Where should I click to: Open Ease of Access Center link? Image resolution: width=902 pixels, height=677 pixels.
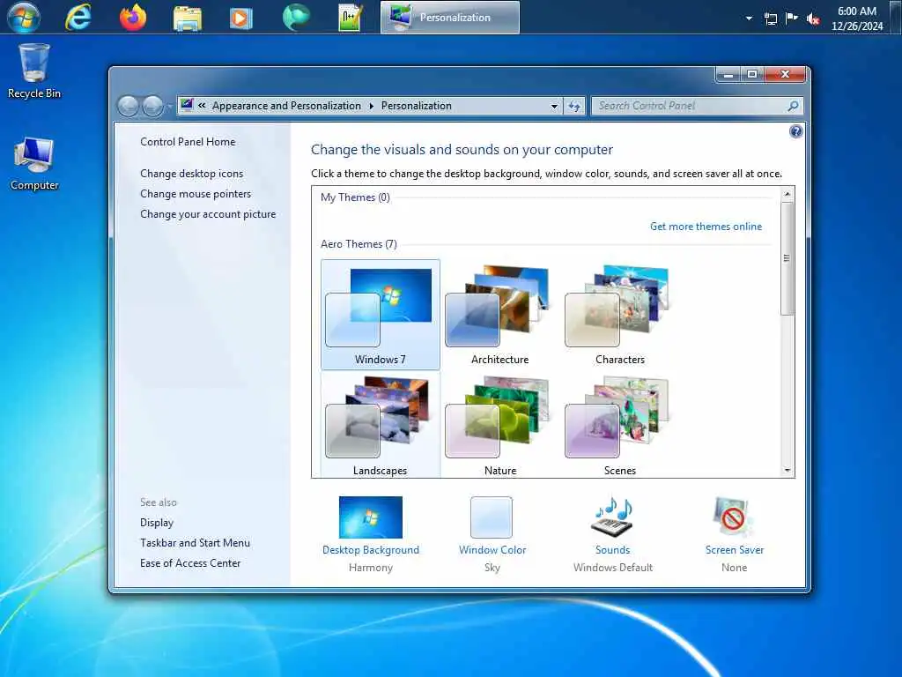(x=190, y=563)
